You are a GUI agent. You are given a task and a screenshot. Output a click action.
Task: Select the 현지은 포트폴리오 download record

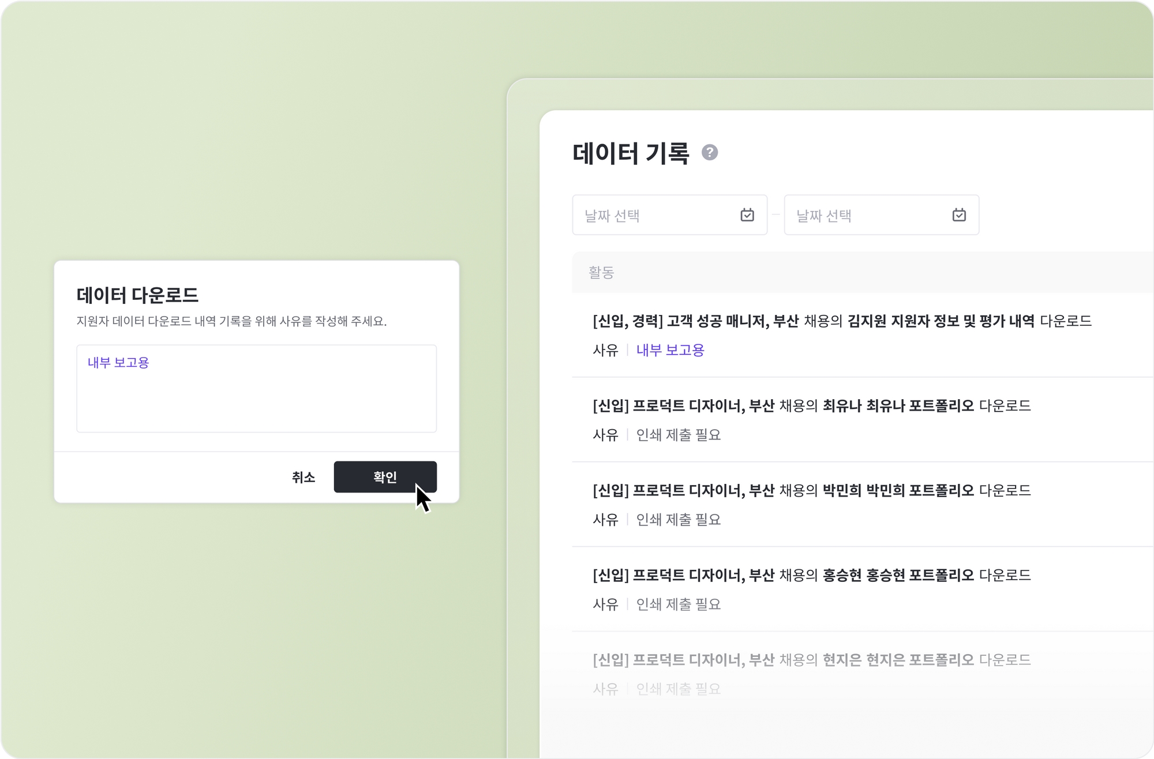(x=811, y=660)
